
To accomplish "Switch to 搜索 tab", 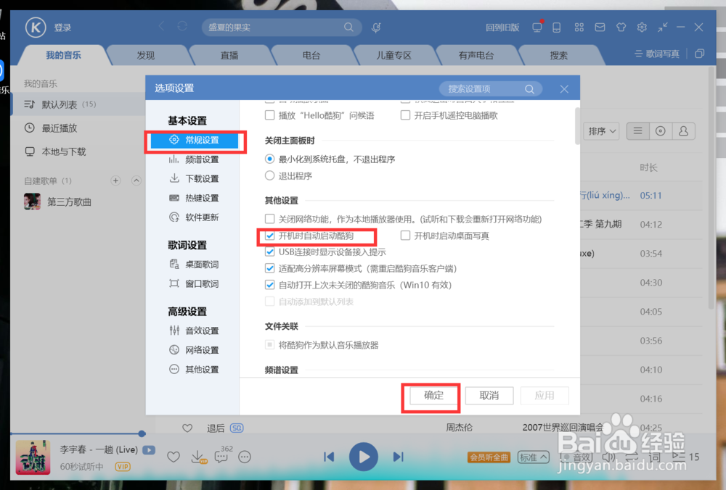I will (558, 56).
